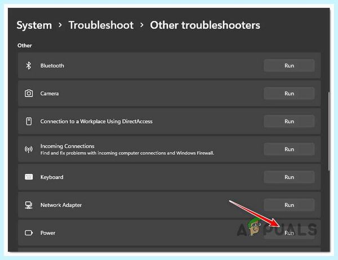
Task: Select Connection to a Workplace Using DirectAccess text
Action: click(96, 121)
